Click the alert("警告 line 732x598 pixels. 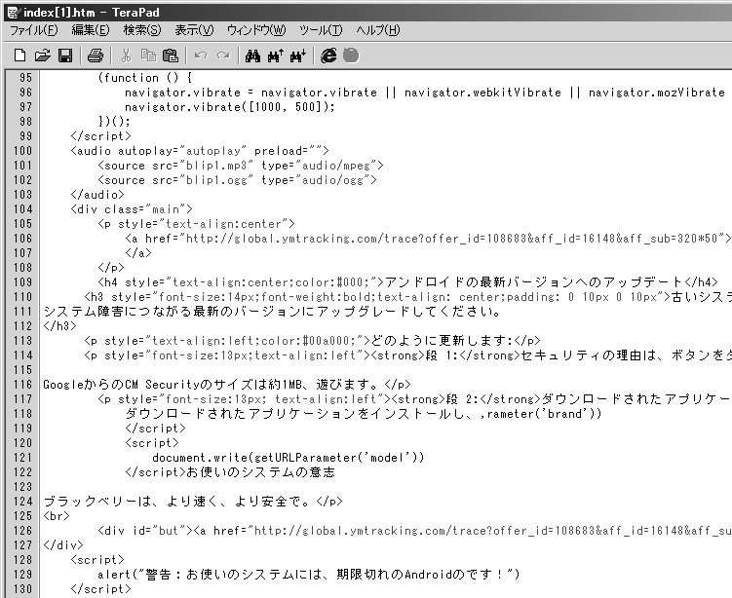[309, 575]
